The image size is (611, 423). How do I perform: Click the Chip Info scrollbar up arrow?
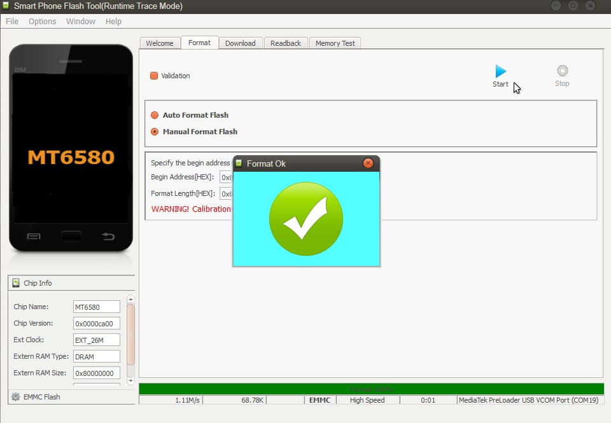coord(131,299)
